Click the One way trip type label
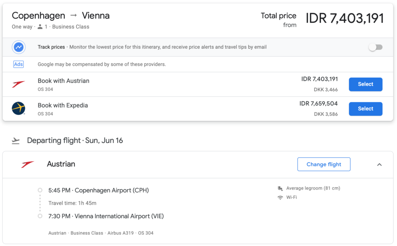The height and width of the screenshot is (246, 397). (22, 27)
